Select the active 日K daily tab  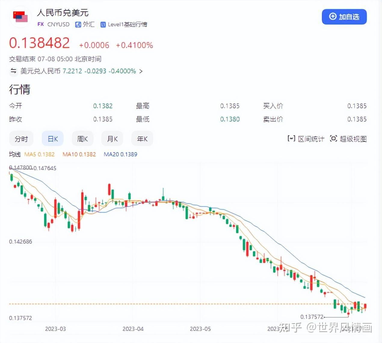point(52,139)
